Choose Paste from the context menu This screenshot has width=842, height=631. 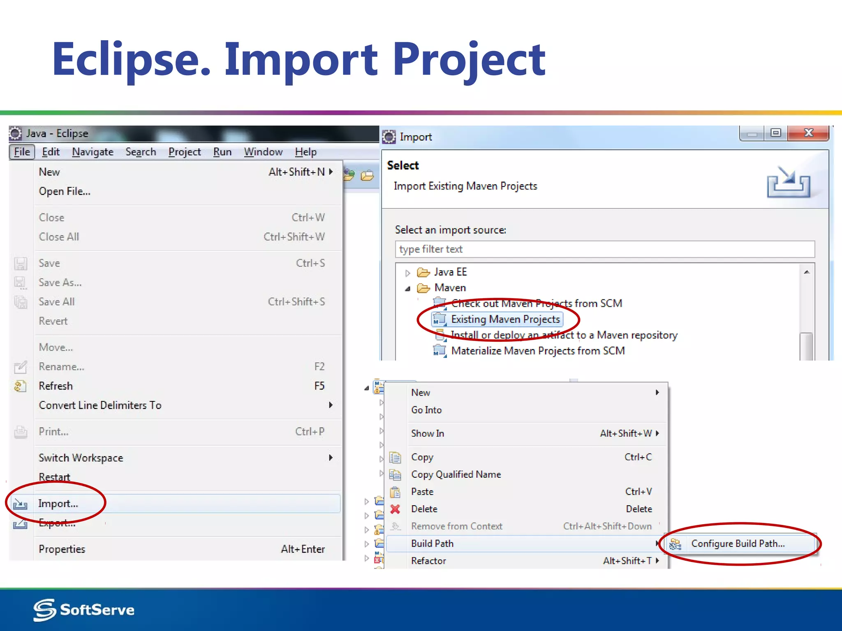[535, 492]
